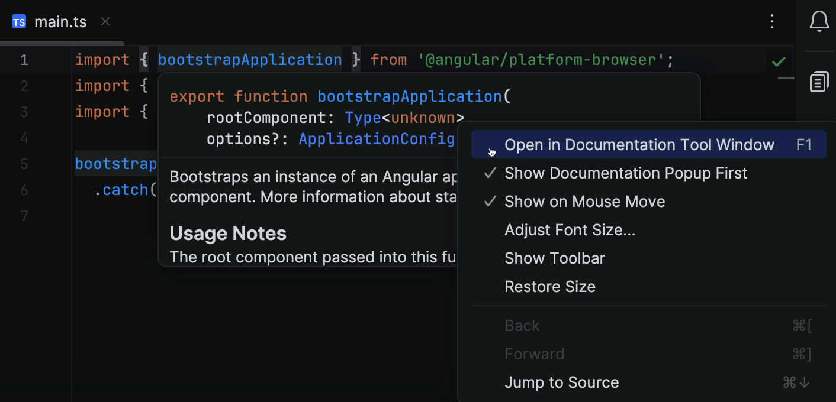Screen dimensions: 836x402
Task: Disable Show Documentation Popup First
Action: 626,173
